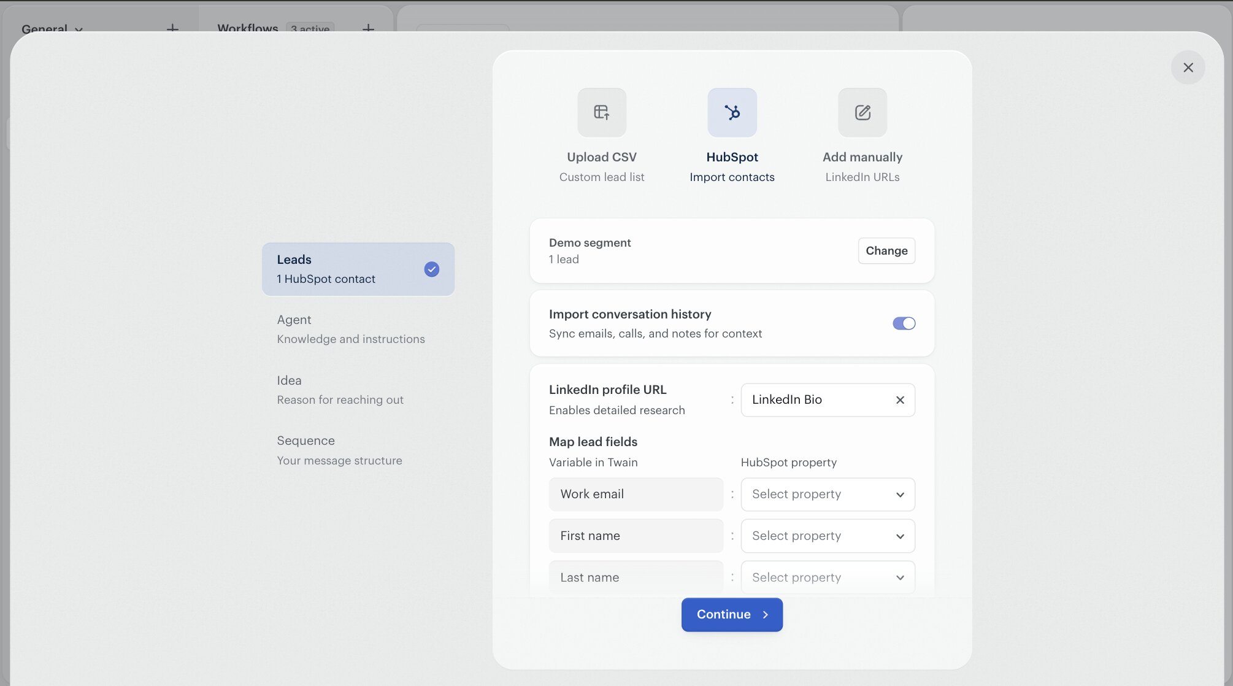Click the 'Variable in Twain' column header
Image resolution: width=1233 pixels, height=686 pixels.
(x=593, y=463)
